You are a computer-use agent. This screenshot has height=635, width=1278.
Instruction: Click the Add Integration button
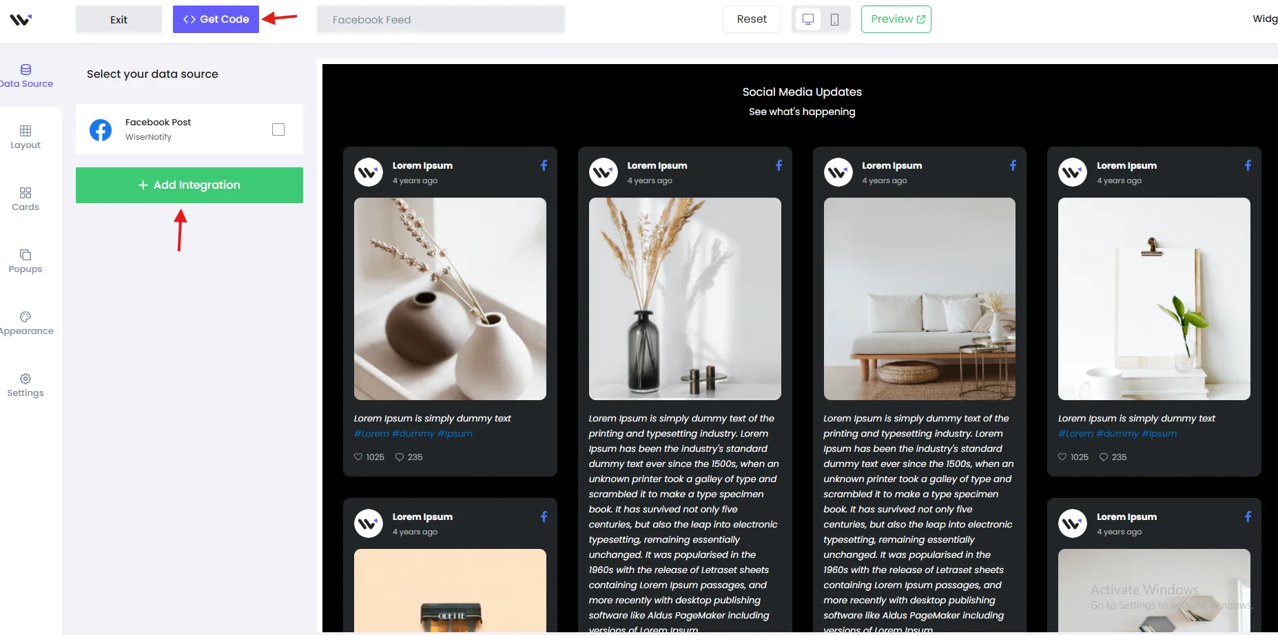coord(189,185)
